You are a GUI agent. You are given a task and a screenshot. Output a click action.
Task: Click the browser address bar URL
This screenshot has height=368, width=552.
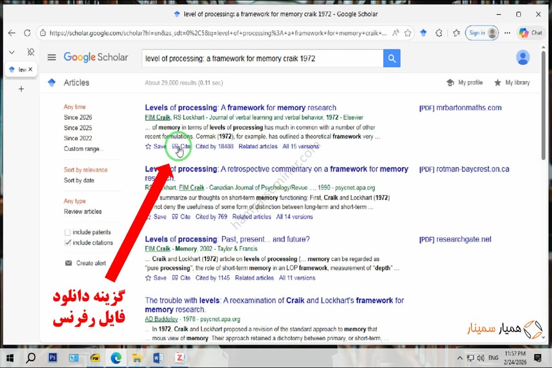pyautogui.click(x=218, y=33)
